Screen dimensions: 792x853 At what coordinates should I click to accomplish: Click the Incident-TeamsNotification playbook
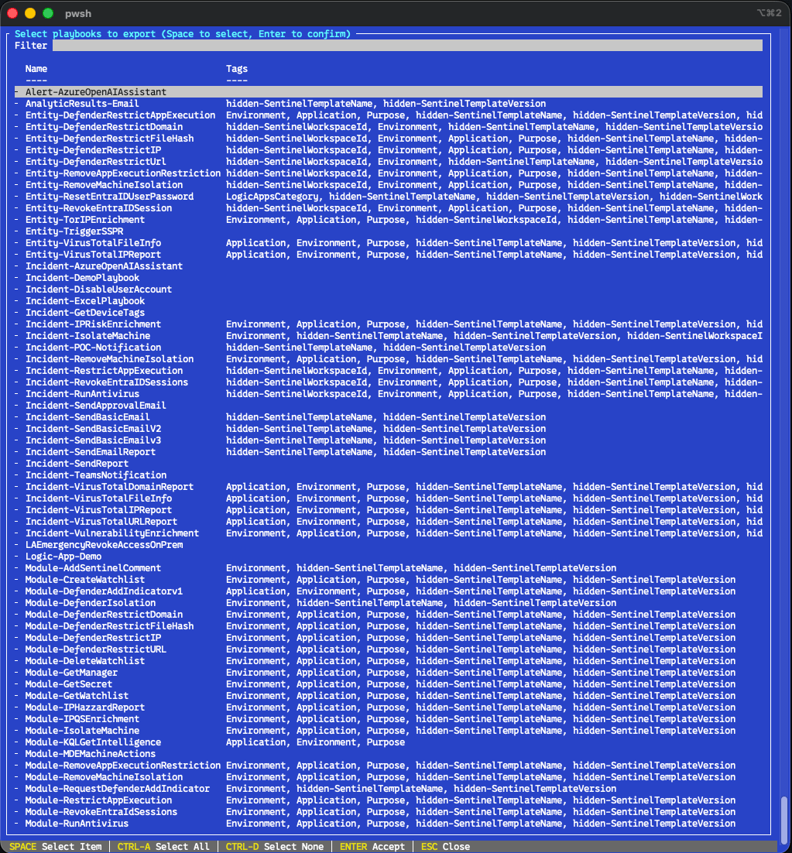click(96, 475)
